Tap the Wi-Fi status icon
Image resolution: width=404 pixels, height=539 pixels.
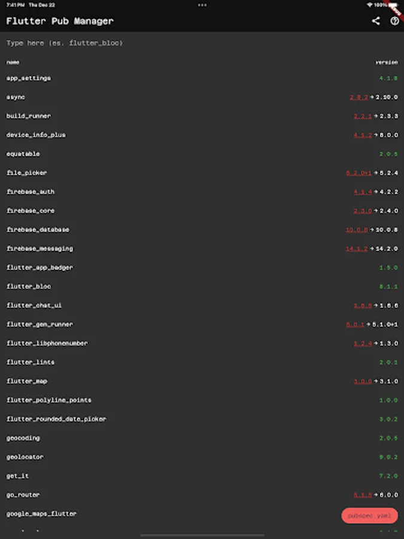[370, 5]
